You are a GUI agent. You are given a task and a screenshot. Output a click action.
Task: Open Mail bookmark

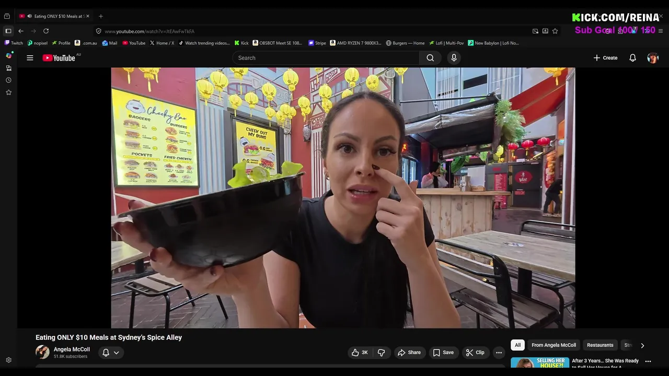click(110, 43)
